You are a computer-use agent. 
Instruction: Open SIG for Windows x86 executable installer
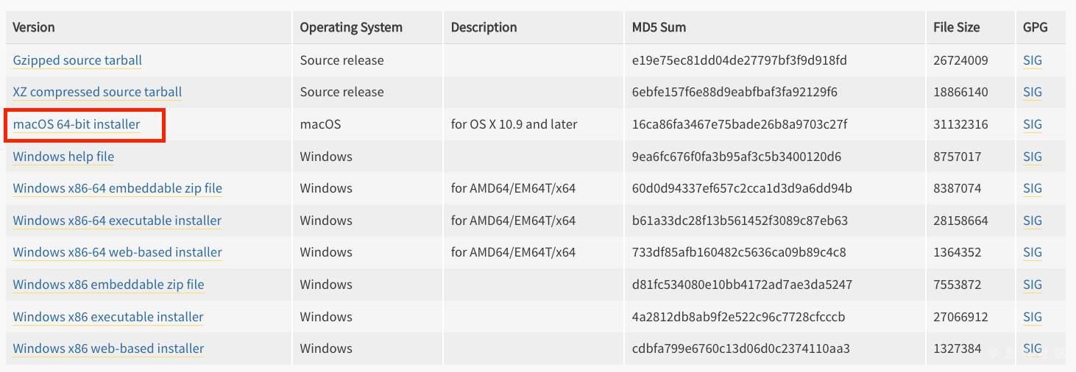[1032, 317]
